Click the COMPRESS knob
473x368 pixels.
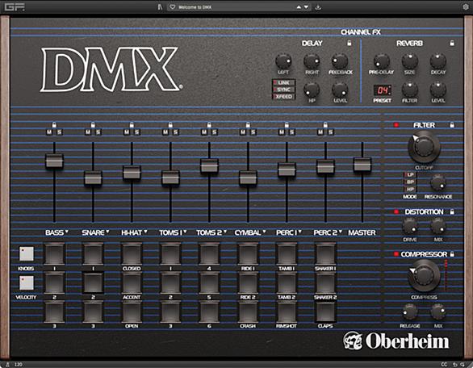424,276
